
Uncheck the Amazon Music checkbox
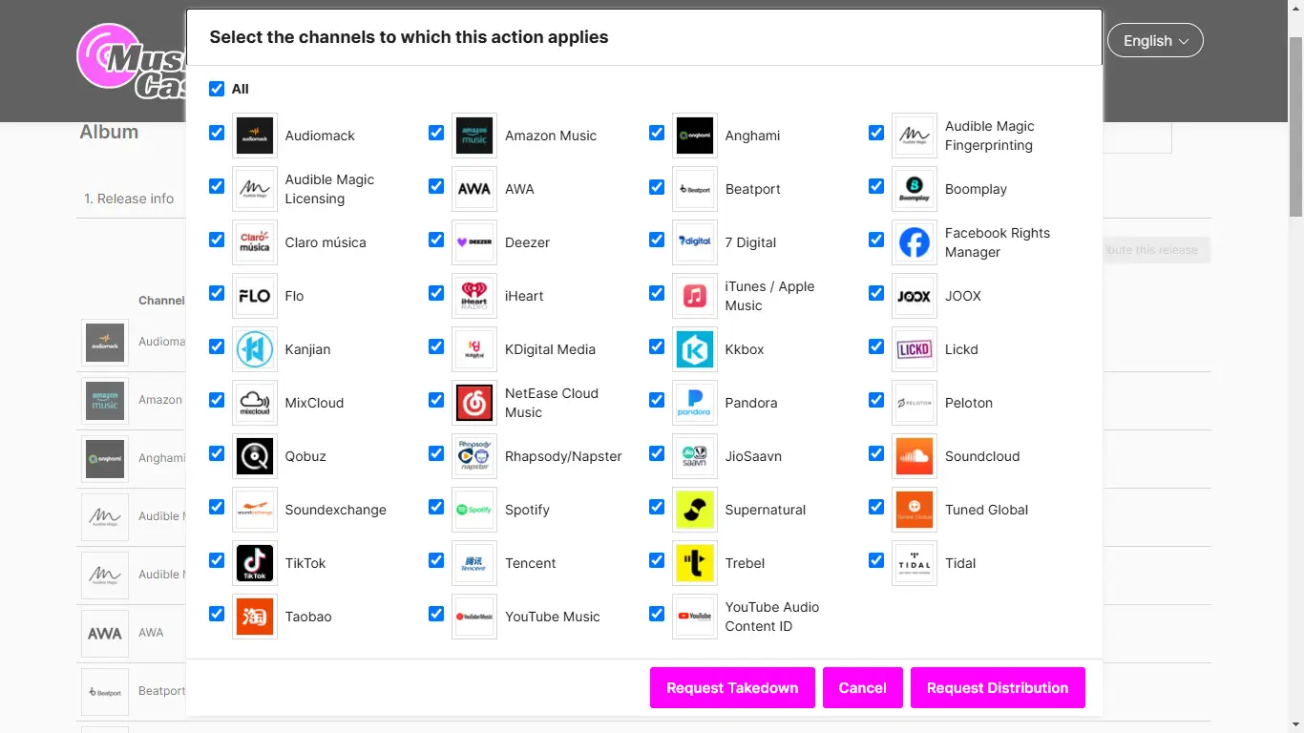pos(436,133)
